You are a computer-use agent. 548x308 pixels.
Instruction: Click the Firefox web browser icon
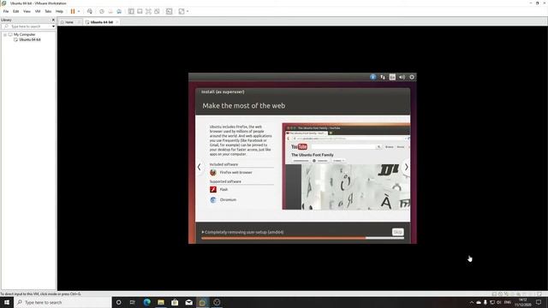click(213, 173)
